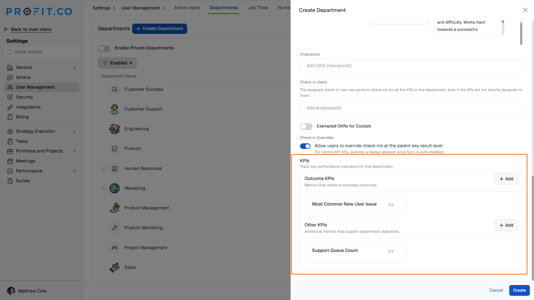534x300 pixels.
Task: Click the Project Management department icon
Action: click(x=115, y=248)
